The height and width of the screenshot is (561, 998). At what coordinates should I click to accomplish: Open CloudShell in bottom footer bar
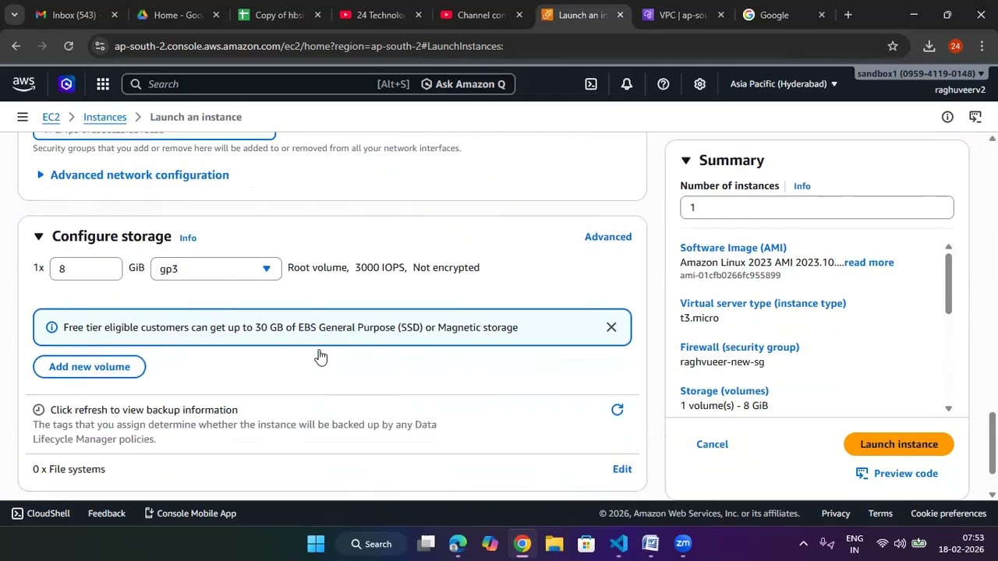coord(41,513)
